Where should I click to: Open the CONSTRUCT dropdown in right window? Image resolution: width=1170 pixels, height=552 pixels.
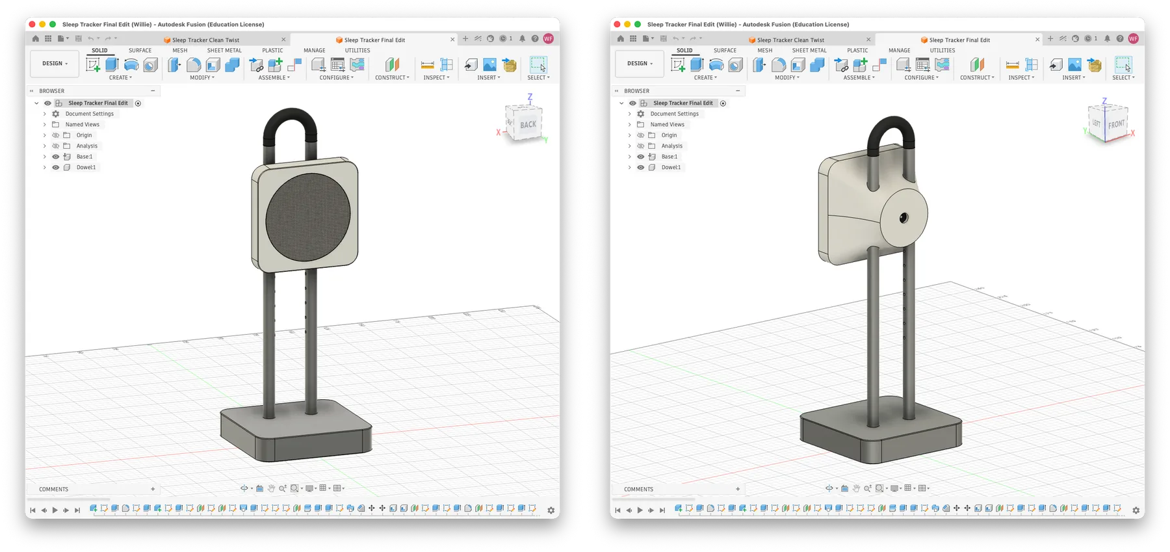point(977,78)
